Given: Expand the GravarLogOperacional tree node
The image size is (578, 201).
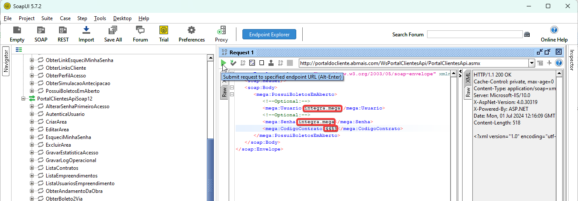Looking at the screenshot, I should click(32, 160).
